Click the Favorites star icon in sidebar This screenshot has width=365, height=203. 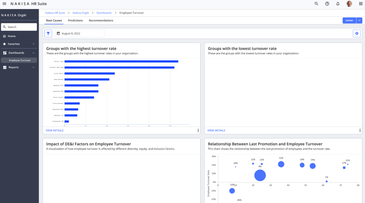tap(4, 44)
